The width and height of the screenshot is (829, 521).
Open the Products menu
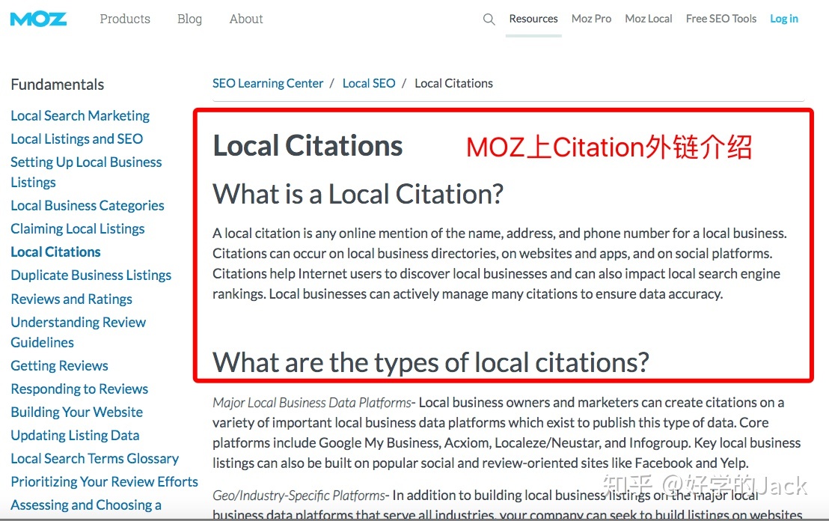(x=125, y=19)
